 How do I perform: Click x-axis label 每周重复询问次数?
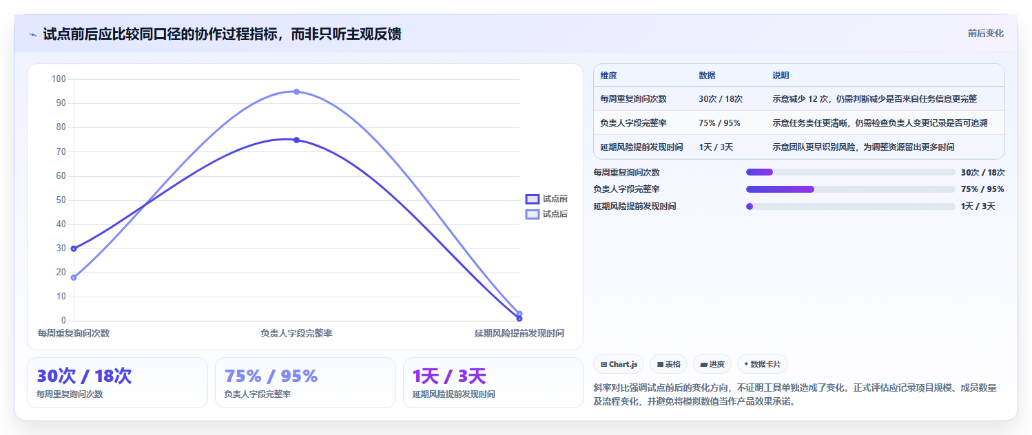(x=74, y=333)
